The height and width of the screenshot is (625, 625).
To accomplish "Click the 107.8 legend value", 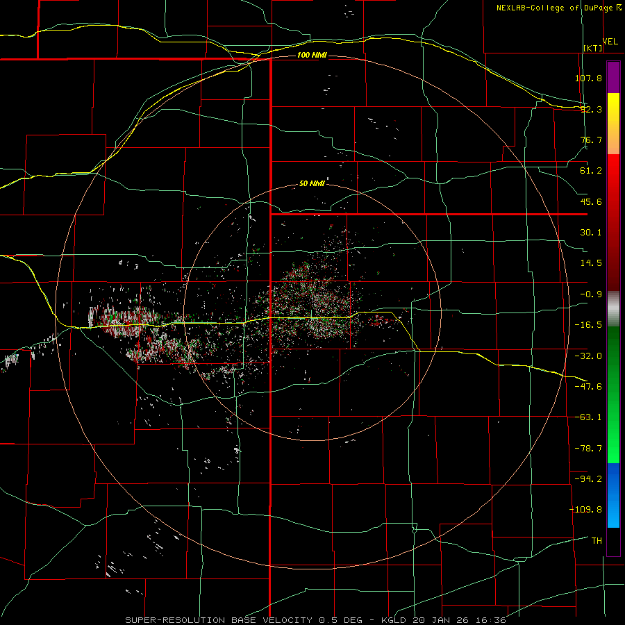I will click(588, 78).
